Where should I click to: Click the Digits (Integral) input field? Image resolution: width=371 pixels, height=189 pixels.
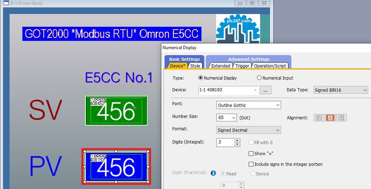pyautogui.click(x=225, y=143)
